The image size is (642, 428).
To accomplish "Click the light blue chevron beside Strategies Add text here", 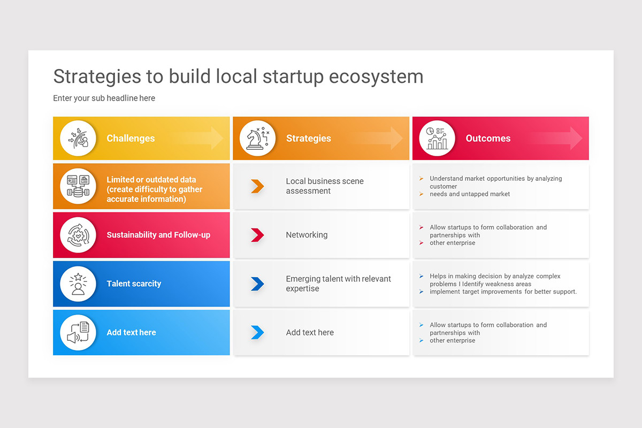I will click(x=257, y=332).
